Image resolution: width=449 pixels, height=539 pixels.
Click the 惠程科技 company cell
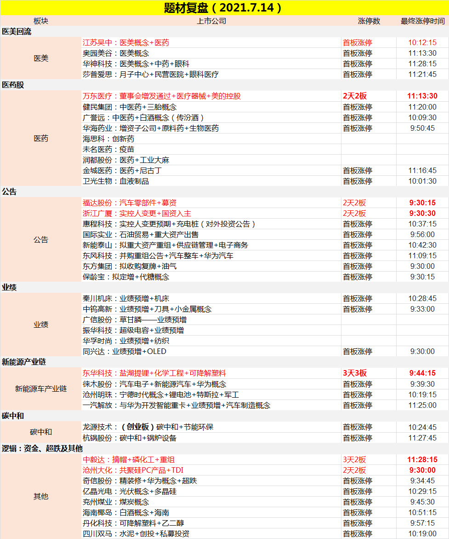tap(211, 224)
